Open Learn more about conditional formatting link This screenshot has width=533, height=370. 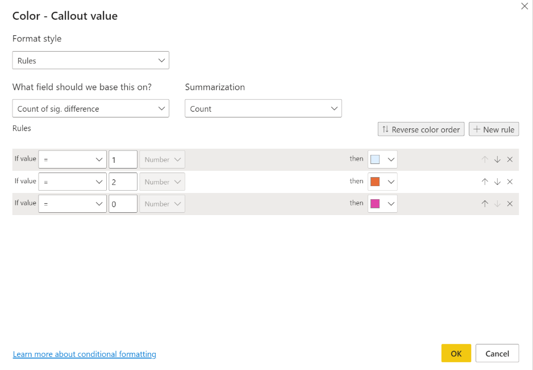coord(84,354)
